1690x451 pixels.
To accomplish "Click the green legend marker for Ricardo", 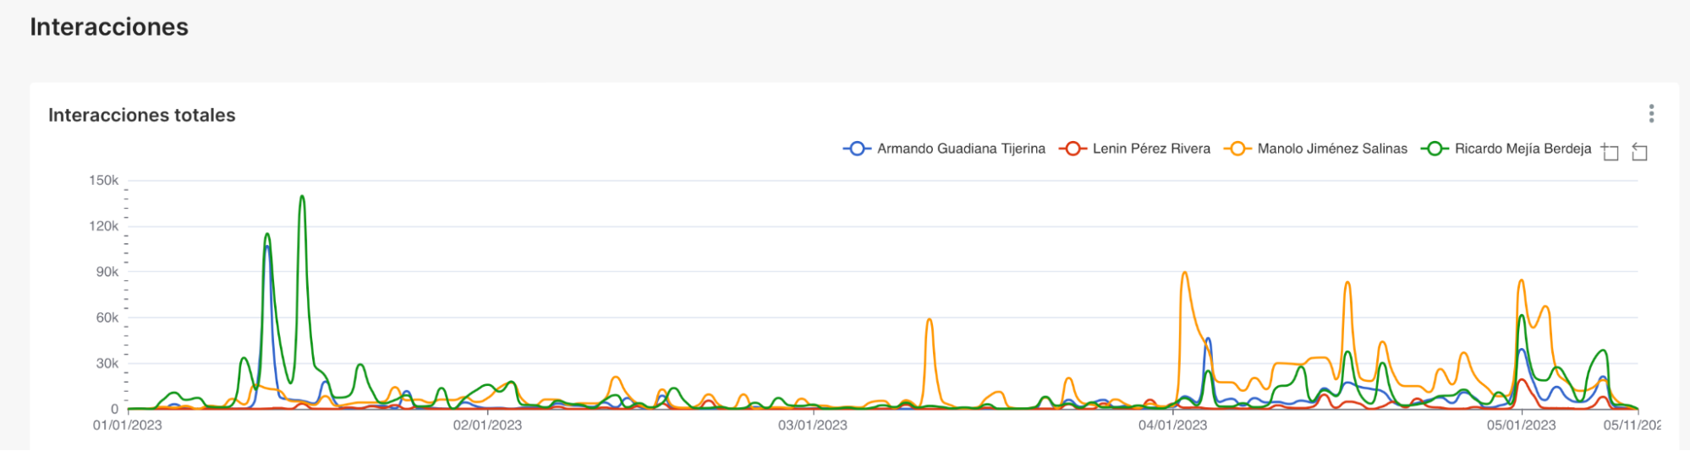I will [x=1435, y=149].
